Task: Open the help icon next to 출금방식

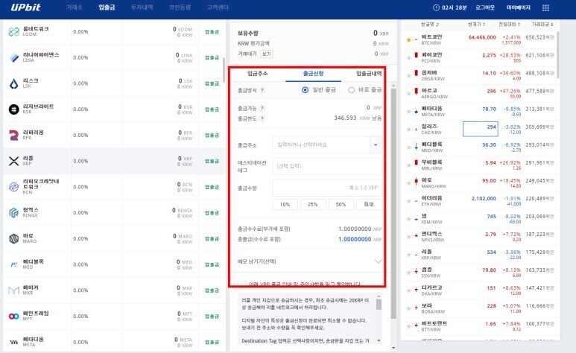Action: tap(262, 90)
